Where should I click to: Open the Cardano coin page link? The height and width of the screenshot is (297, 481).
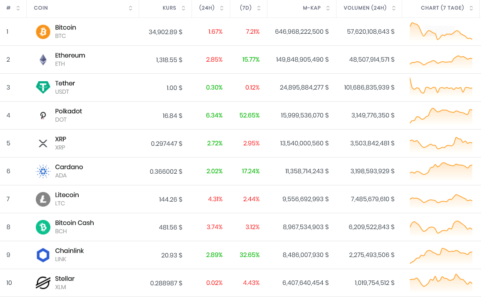click(69, 167)
